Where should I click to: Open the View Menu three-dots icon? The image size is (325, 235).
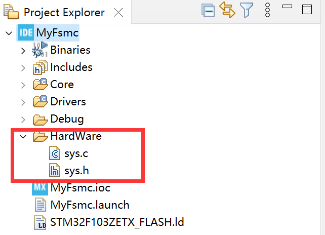[x=268, y=11]
